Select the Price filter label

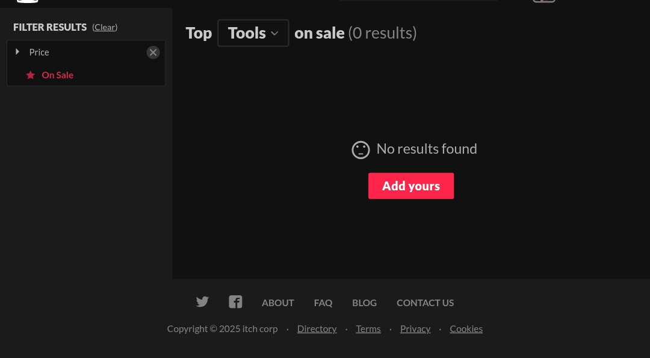[39, 52]
